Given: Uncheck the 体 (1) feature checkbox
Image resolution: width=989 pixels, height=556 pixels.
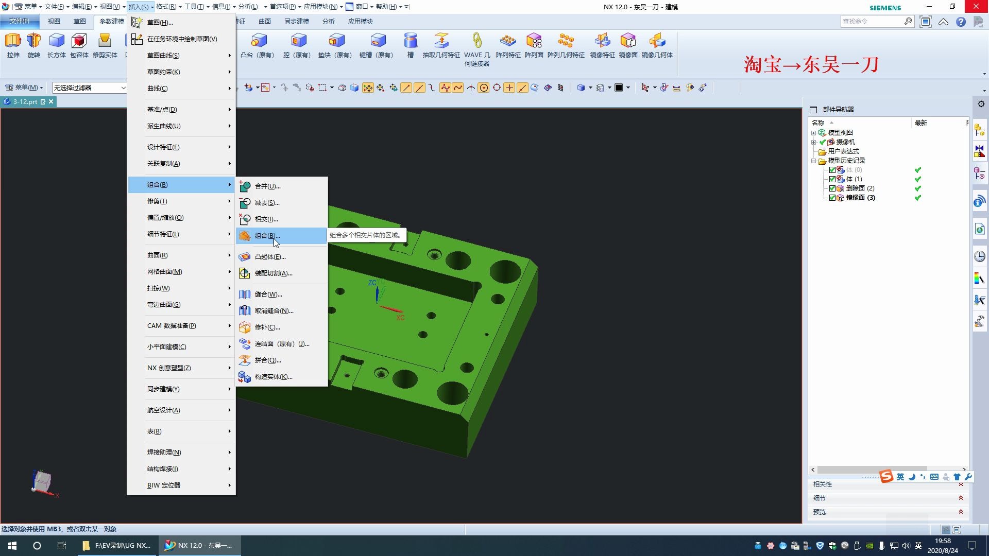Looking at the screenshot, I should click(x=832, y=179).
